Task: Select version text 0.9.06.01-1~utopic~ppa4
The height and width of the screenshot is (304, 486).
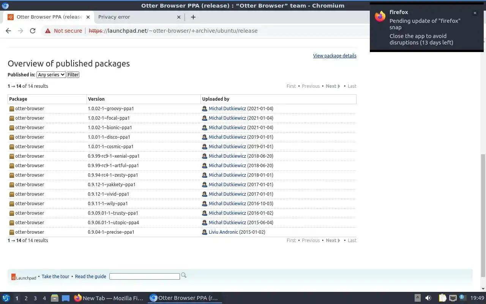Action: [x=113, y=223]
